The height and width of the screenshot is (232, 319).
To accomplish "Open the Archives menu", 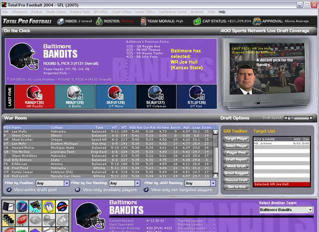I will pos(197,11).
